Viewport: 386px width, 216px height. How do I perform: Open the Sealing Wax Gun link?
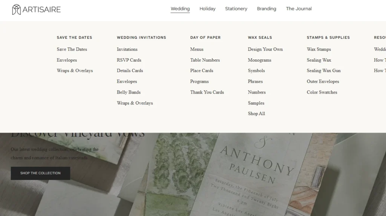pyautogui.click(x=323, y=71)
